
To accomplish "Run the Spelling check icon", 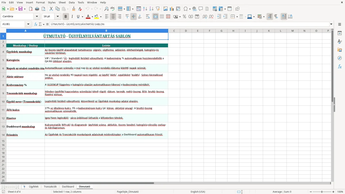I will (113, 9).
